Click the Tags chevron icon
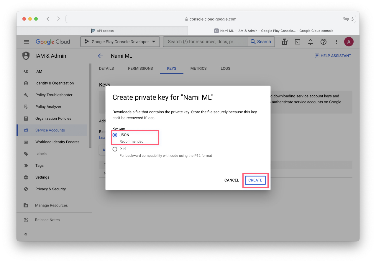This screenshot has width=376, height=263. point(26,166)
